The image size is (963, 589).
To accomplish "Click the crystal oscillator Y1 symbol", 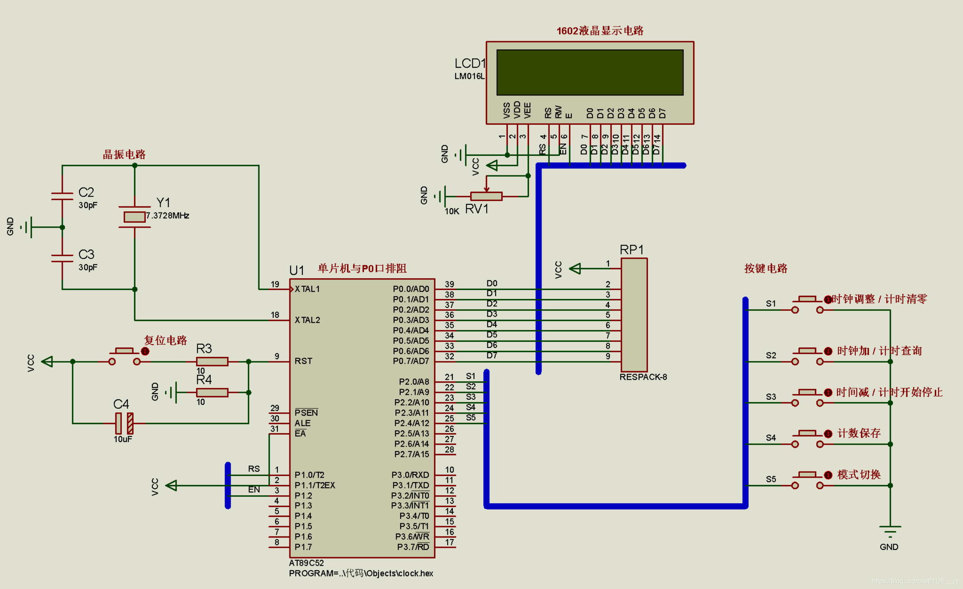I will pos(134,217).
